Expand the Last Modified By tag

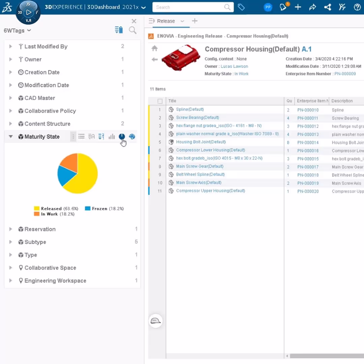click(10, 47)
